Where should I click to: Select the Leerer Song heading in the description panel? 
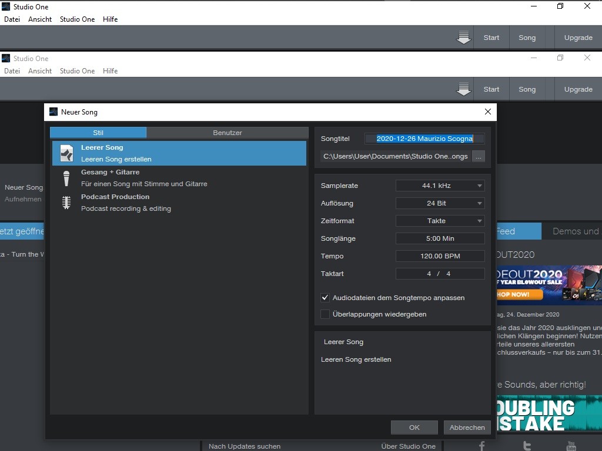click(x=343, y=342)
